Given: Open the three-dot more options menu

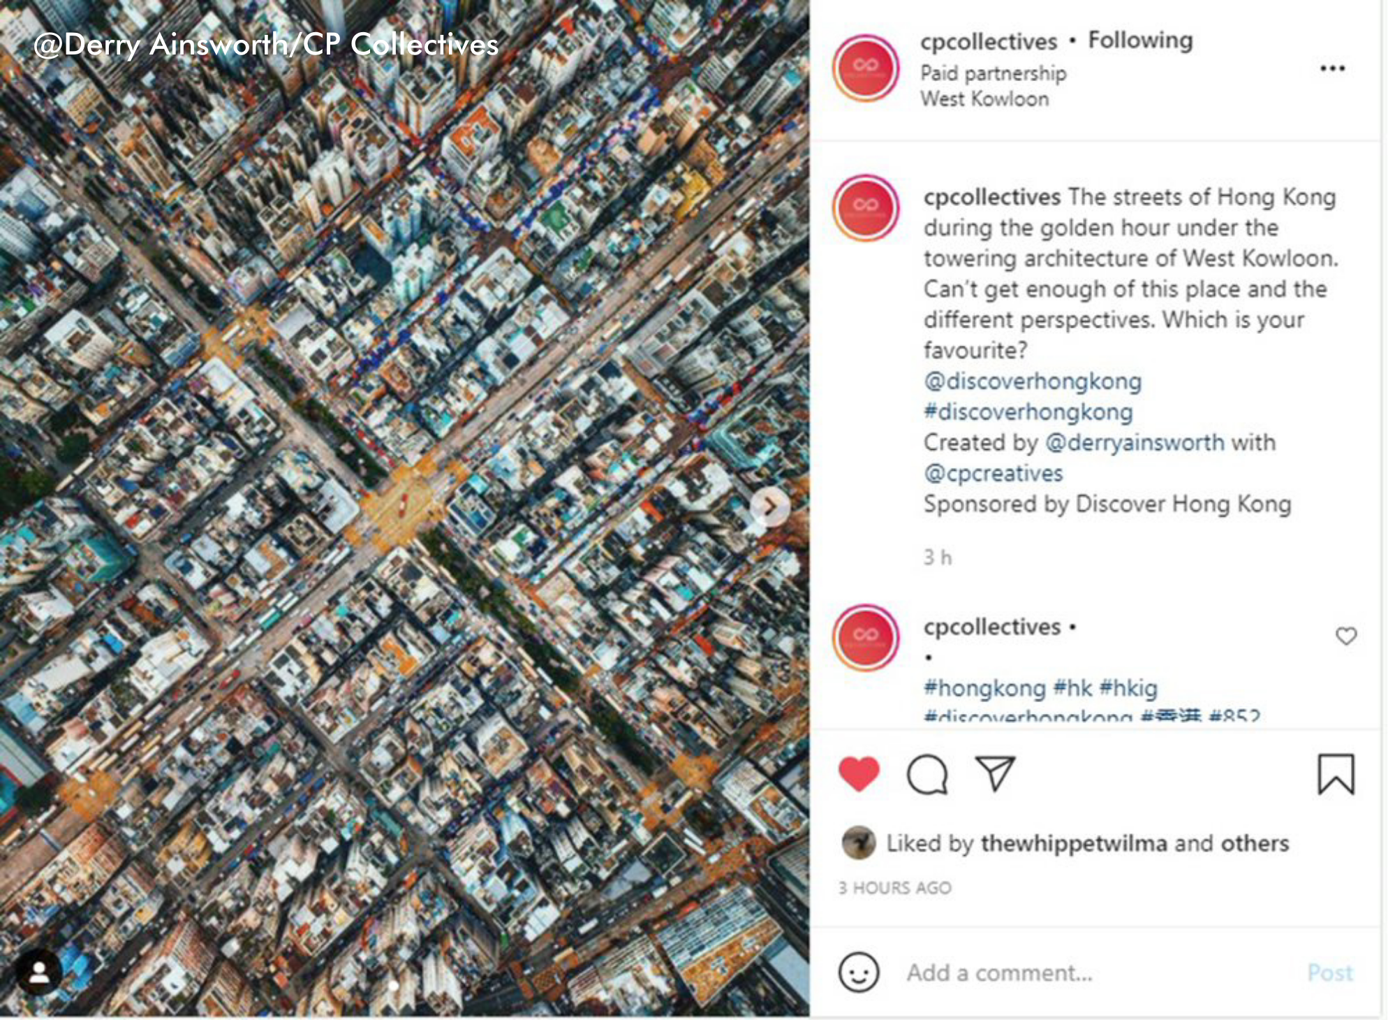Looking at the screenshot, I should [x=1332, y=68].
